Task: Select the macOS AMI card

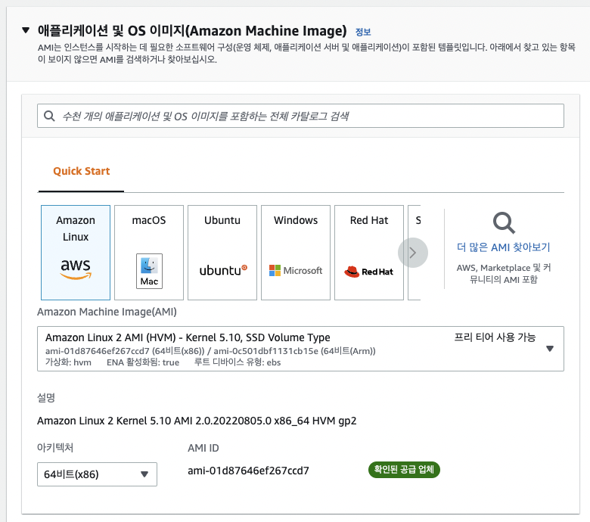Action: (149, 253)
